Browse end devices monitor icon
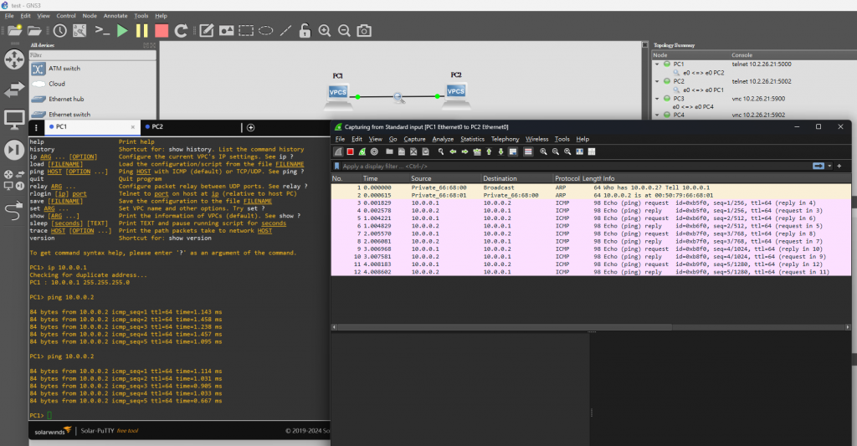The width and height of the screenshot is (857, 446). click(14, 119)
